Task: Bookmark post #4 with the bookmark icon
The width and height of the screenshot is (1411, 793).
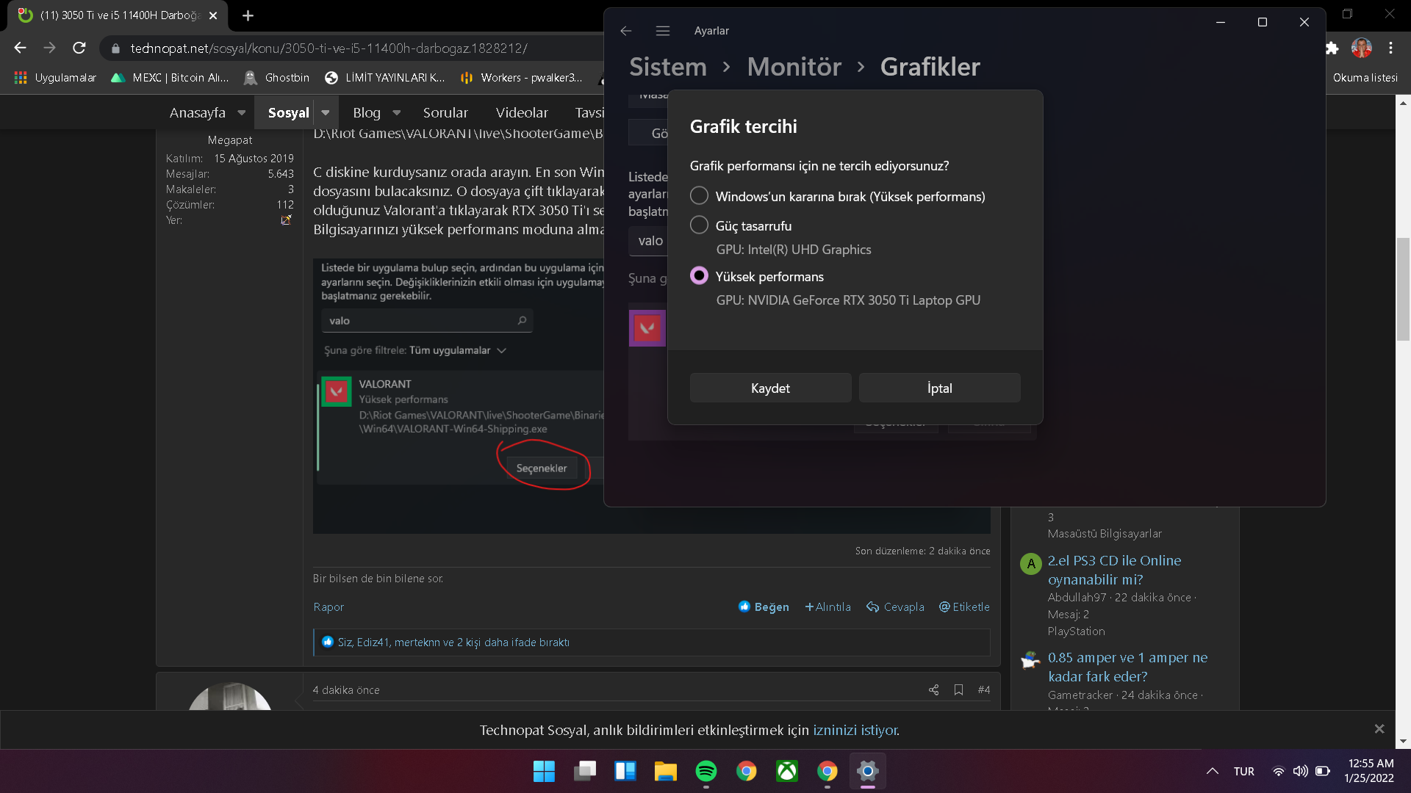Action: point(958,689)
